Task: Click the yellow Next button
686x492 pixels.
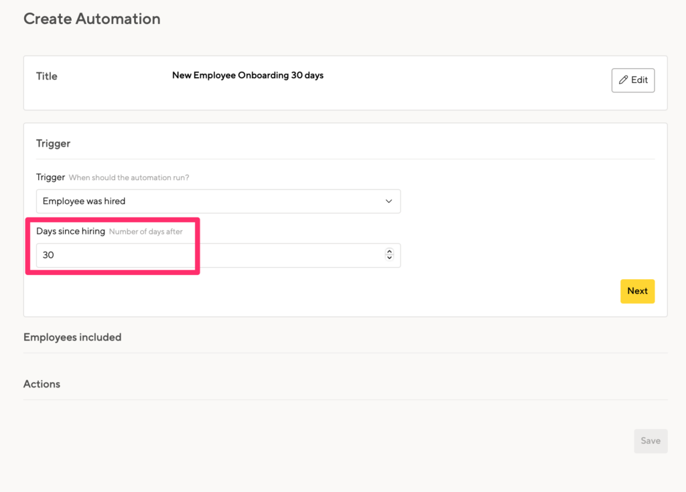Action: [637, 291]
